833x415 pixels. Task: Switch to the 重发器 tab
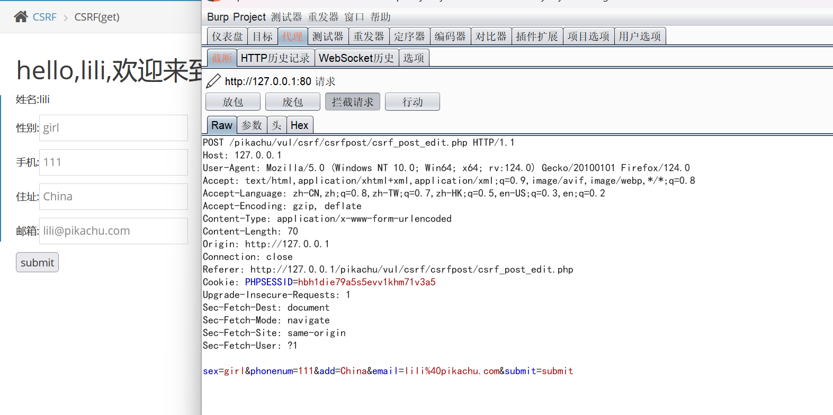click(x=369, y=36)
